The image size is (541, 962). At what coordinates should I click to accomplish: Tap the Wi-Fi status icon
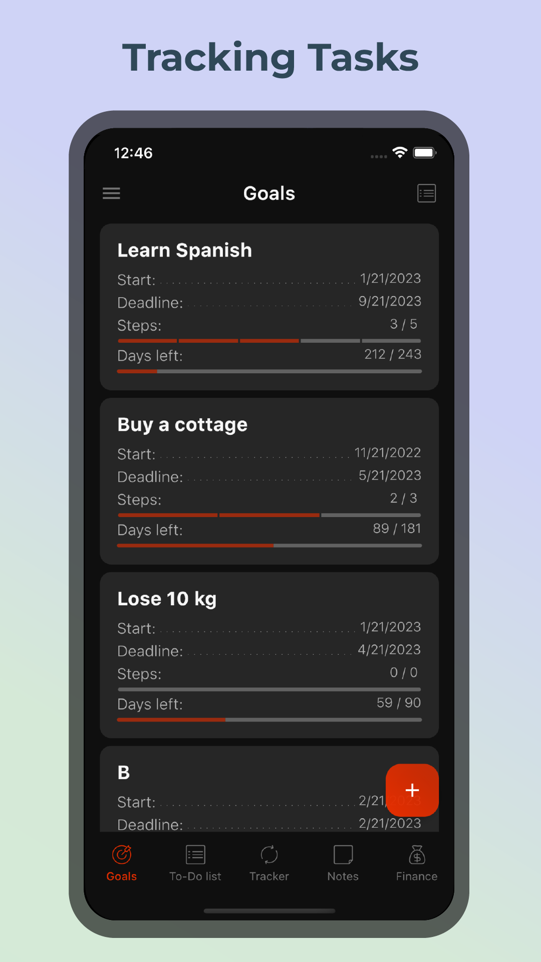(400, 153)
